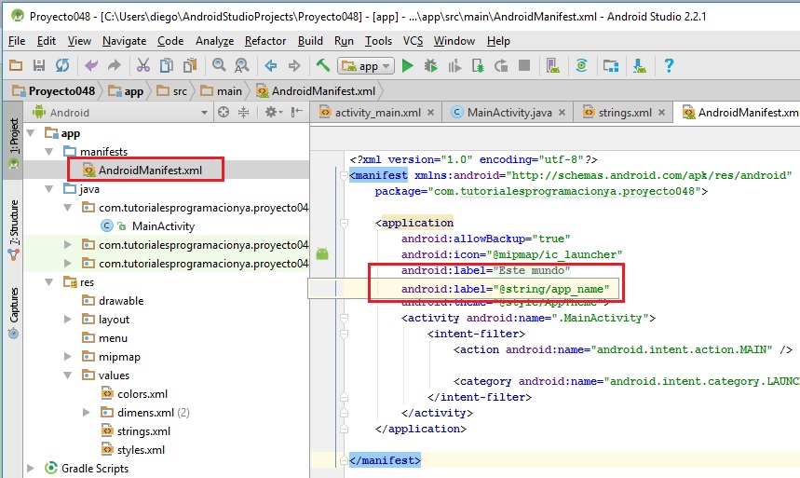Click the src breadcrumb
This screenshot has height=478, width=800.
tap(172, 91)
